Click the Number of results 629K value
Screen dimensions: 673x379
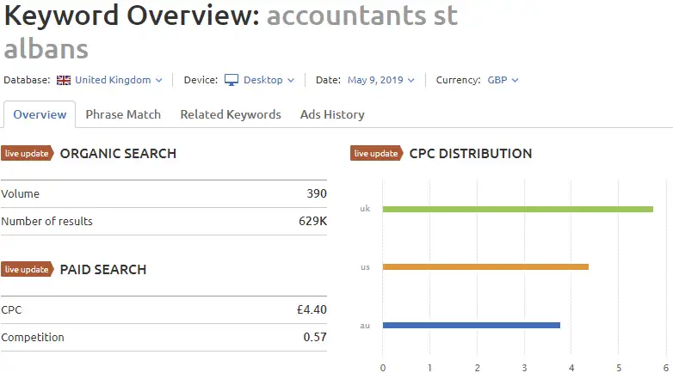click(x=313, y=221)
